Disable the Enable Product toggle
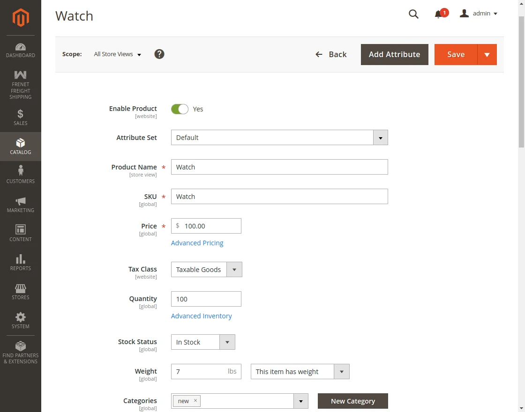 click(x=180, y=109)
